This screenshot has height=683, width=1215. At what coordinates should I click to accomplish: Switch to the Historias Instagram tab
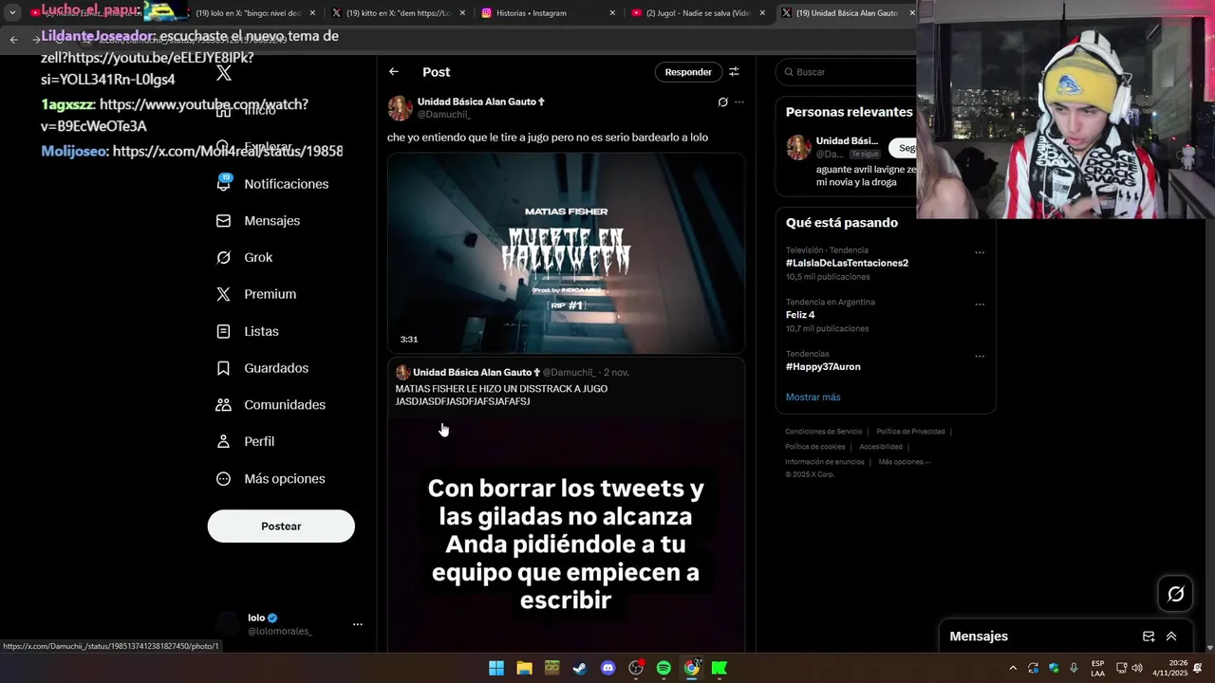(548, 13)
